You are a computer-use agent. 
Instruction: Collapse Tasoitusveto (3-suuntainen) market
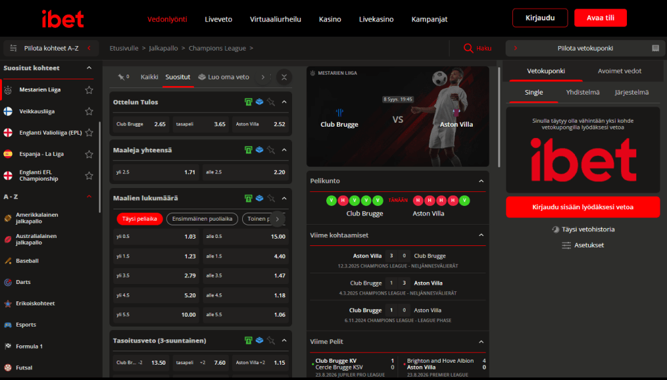(284, 341)
